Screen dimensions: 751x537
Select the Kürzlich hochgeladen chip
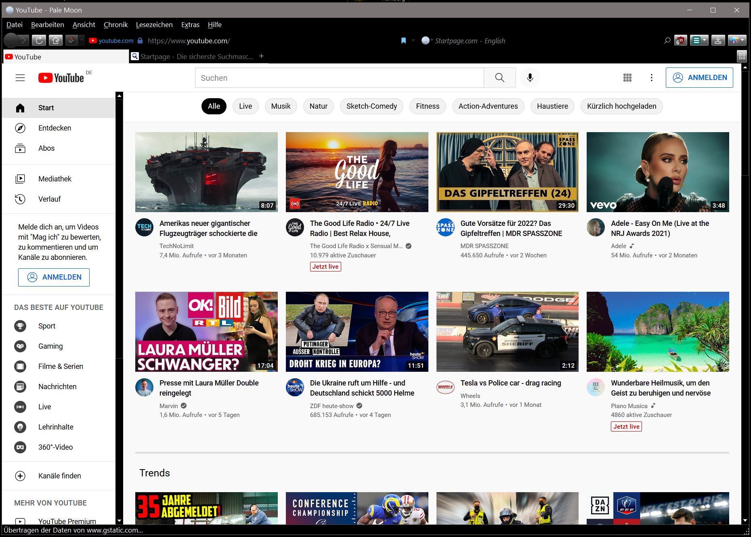click(x=622, y=106)
